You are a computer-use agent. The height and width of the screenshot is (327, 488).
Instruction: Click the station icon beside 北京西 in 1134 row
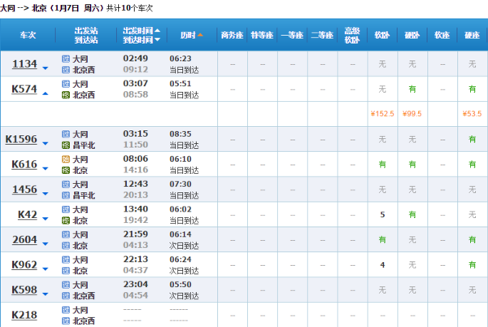[65, 69]
